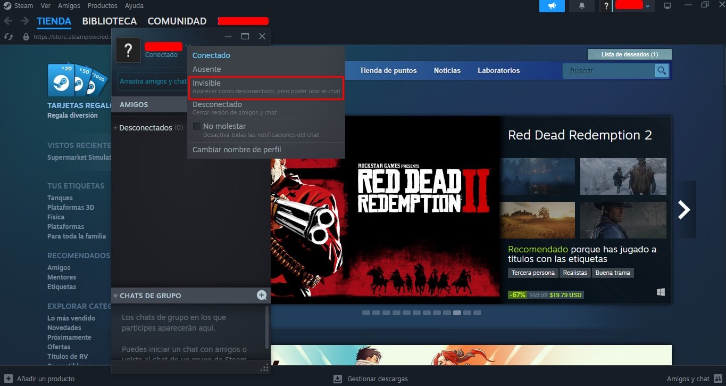
Task: Click the search magnifier button in store
Action: click(x=662, y=70)
